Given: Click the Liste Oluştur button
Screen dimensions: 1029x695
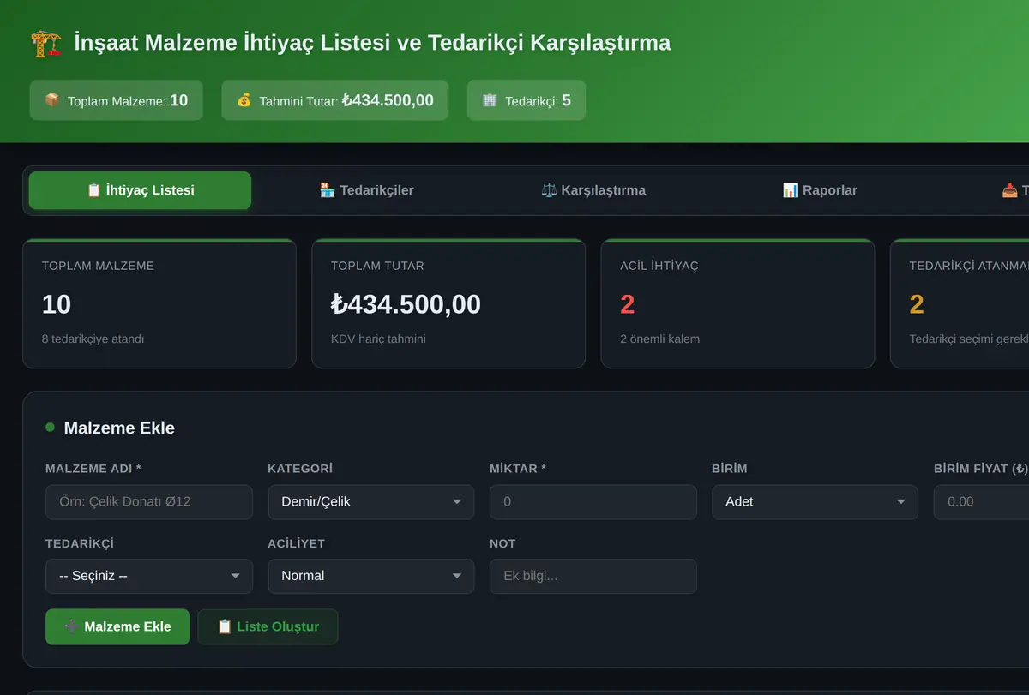Looking at the screenshot, I should [268, 626].
